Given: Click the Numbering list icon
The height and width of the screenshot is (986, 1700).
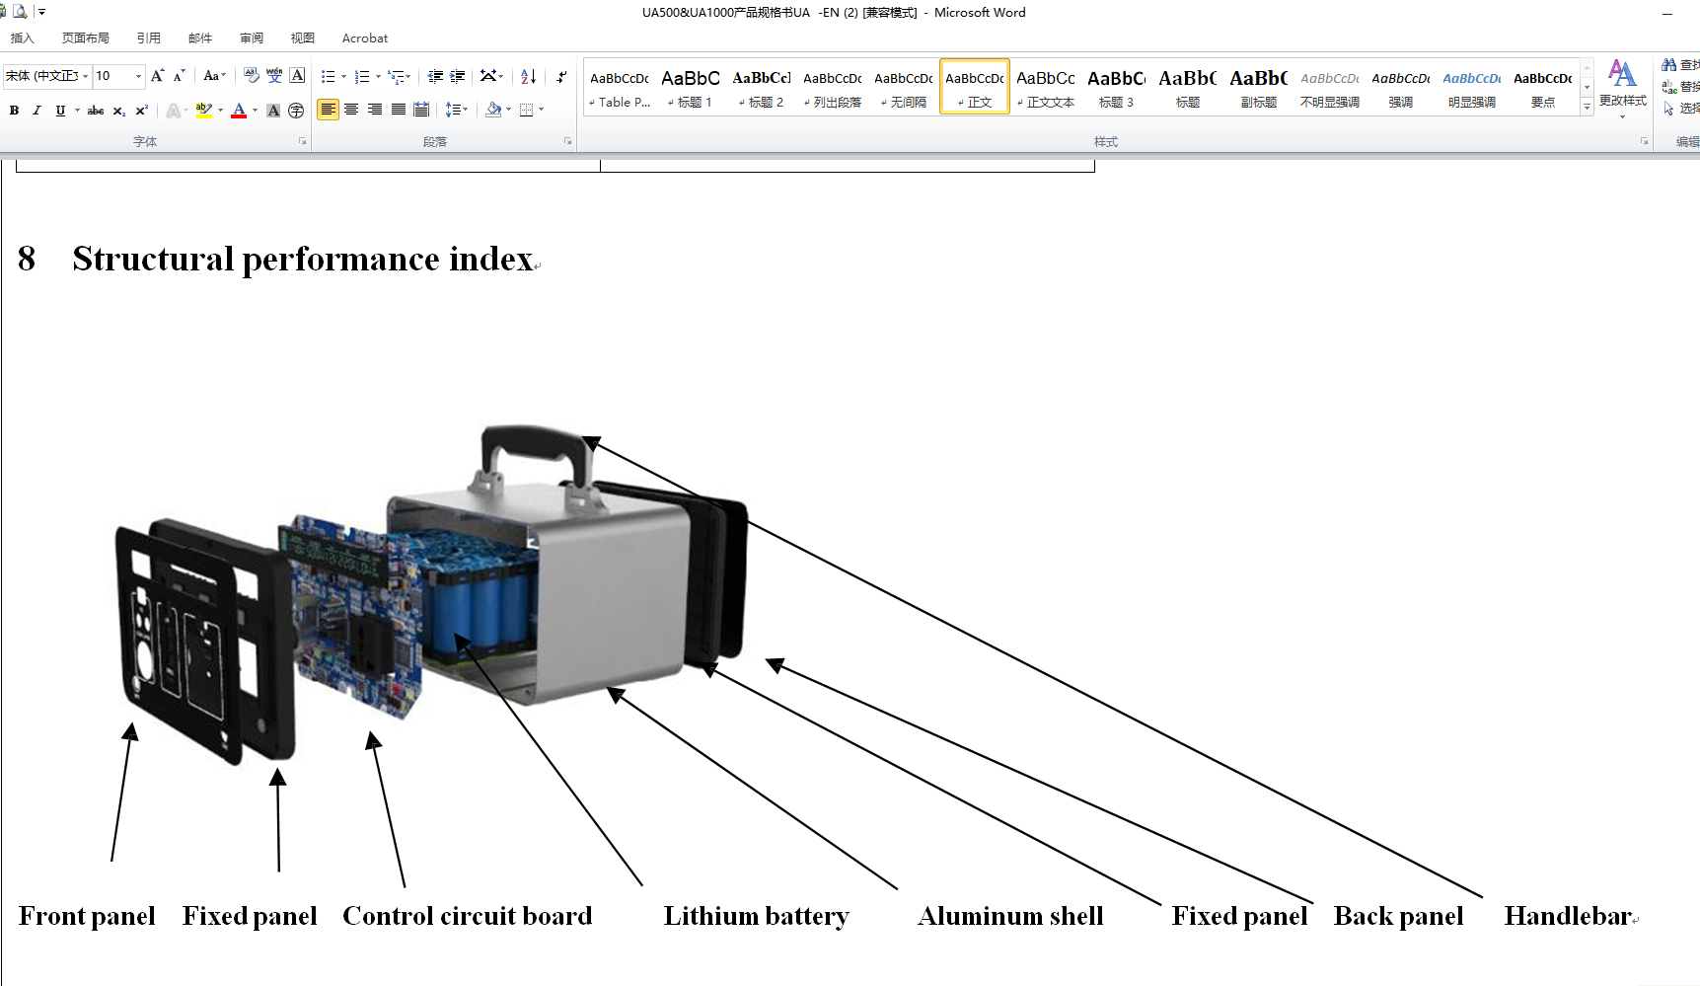Looking at the screenshot, I should click(x=362, y=76).
